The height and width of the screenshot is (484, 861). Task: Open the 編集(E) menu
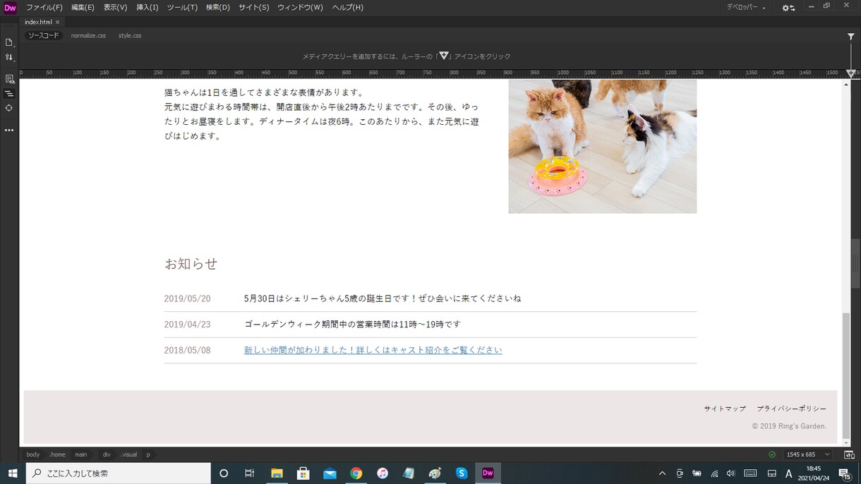83,7
